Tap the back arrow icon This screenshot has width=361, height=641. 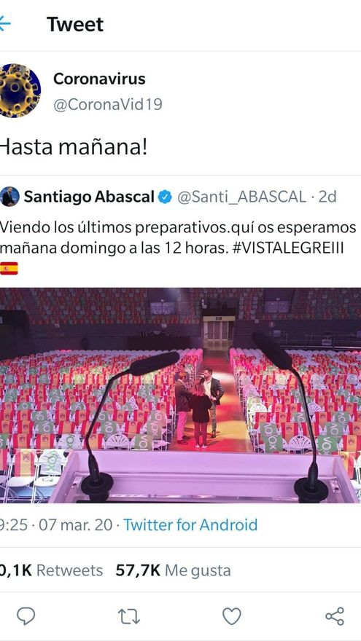click(x=4, y=24)
